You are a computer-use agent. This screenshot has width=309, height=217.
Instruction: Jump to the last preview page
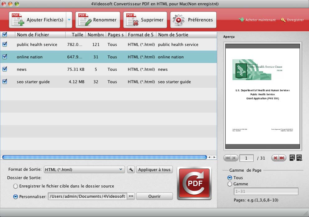point(282,158)
